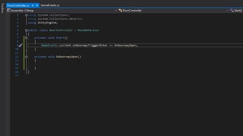This screenshot has width=243, height=136.
Task: Collapse the using directives block
Action: [26, 15]
